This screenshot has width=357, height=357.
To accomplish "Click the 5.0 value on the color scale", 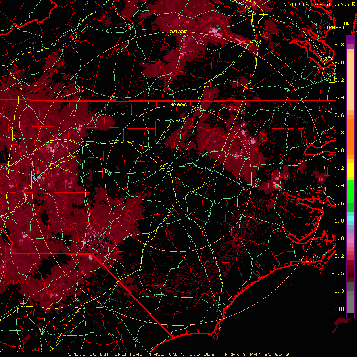I will pos(339,150).
